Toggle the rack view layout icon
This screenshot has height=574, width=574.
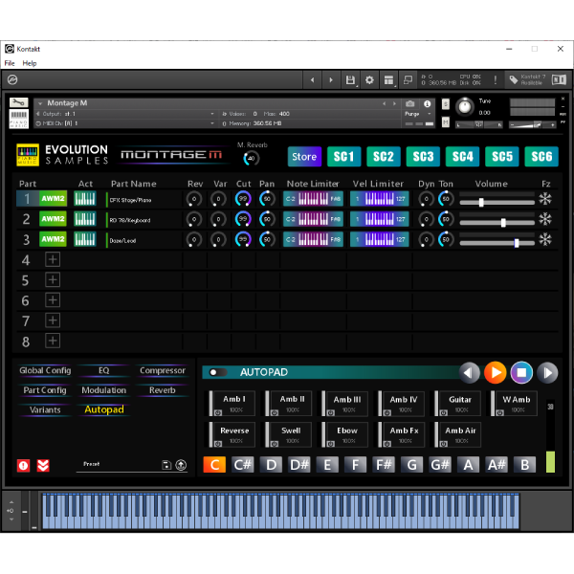click(x=388, y=79)
